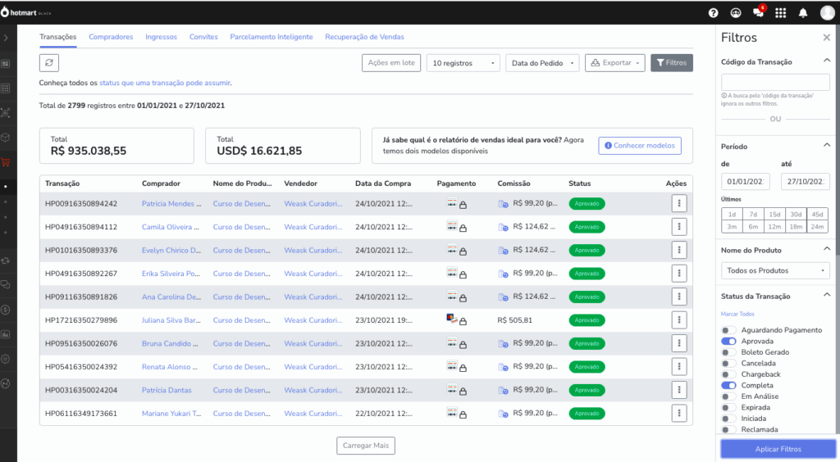Disable the Aprovada status filter
840x462 pixels.
pos(728,341)
